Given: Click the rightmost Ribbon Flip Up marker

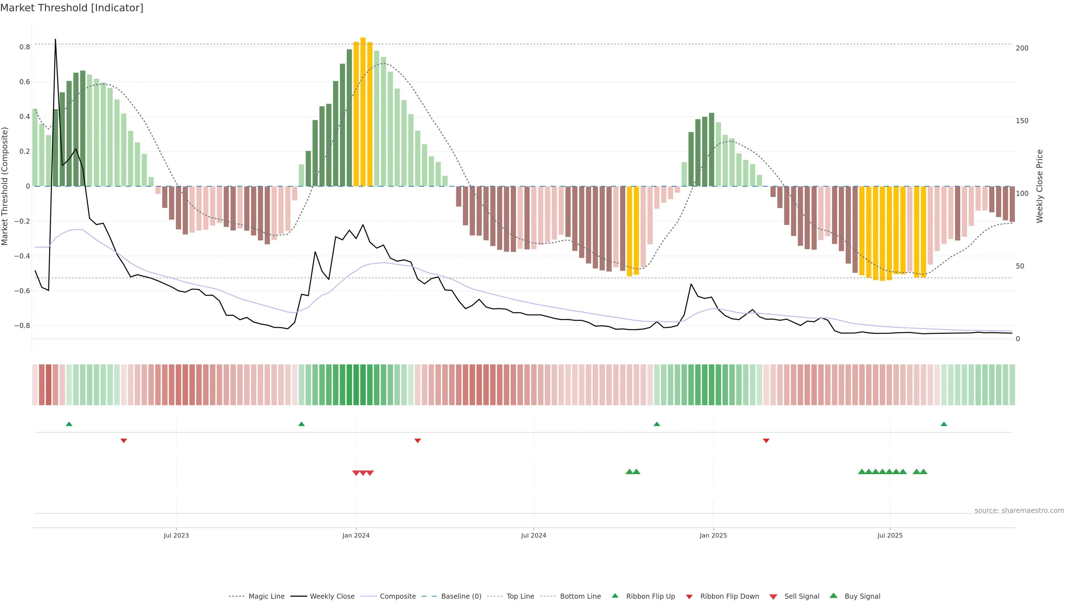Looking at the screenshot, I should (944, 424).
